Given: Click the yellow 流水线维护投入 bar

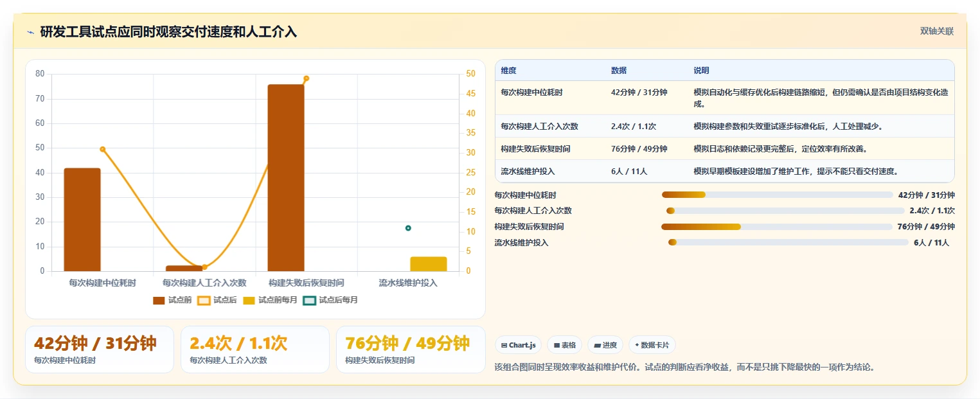Looking at the screenshot, I should tap(429, 264).
